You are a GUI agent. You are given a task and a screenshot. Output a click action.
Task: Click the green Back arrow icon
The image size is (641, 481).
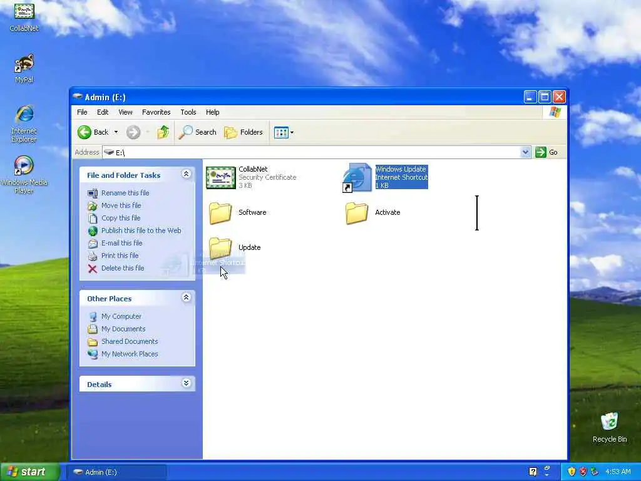pyautogui.click(x=85, y=132)
